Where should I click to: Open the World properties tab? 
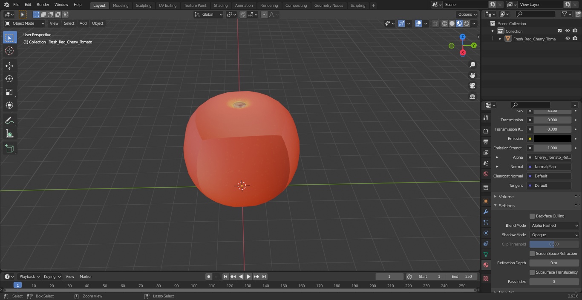click(486, 174)
